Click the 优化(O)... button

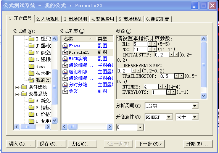pyautogui.click(x=82, y=144)
